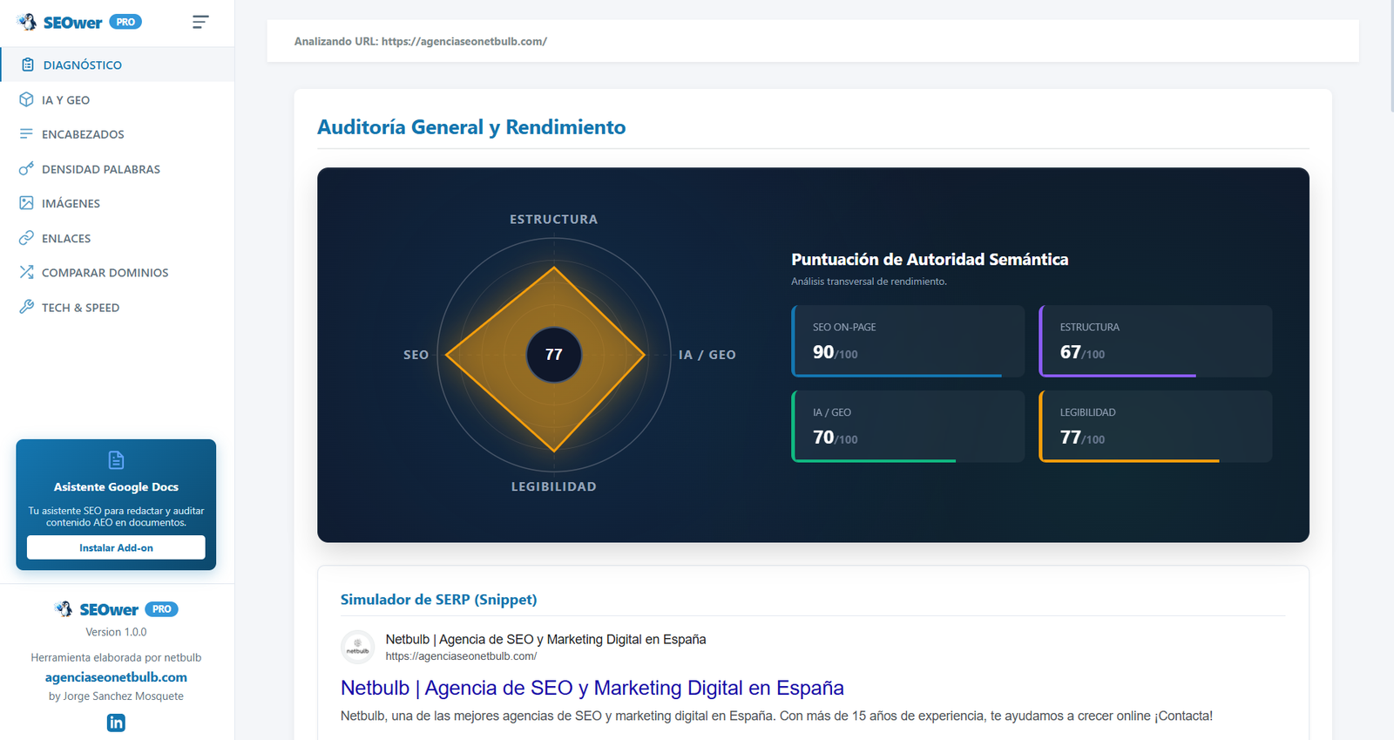Open the DIAGNÓSTICO menu item
This screenshot has height=740, width=1394.
pyautogui.click(x=118, y=64)
